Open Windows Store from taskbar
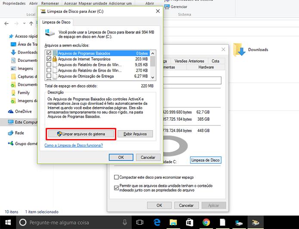299x229 pixels. tap(190, 222)
